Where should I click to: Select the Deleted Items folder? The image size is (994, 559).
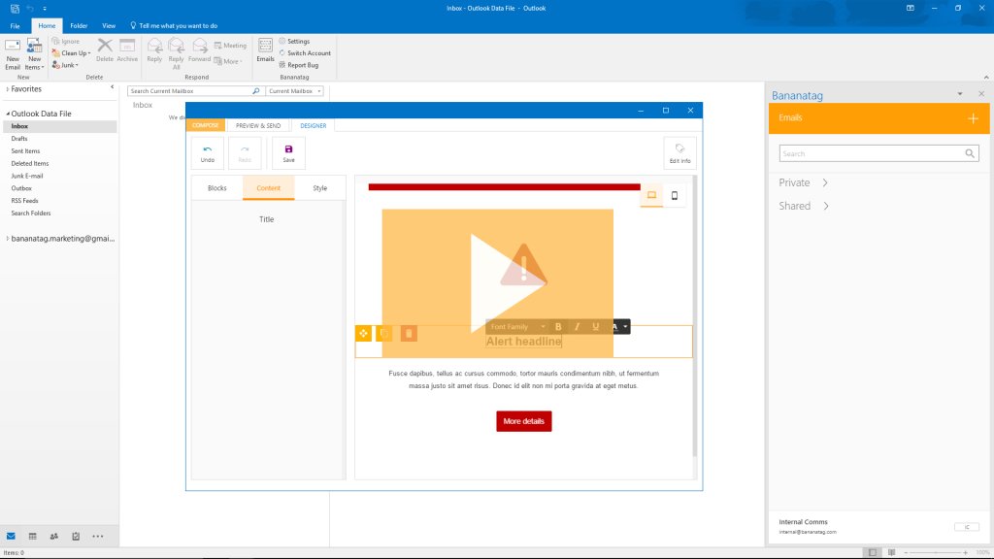[30, 163]
